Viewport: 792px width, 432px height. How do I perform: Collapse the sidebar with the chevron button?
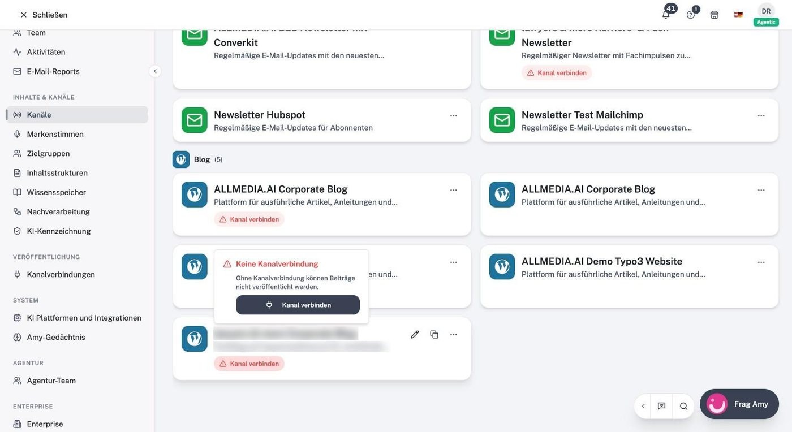tap(155, 71)
